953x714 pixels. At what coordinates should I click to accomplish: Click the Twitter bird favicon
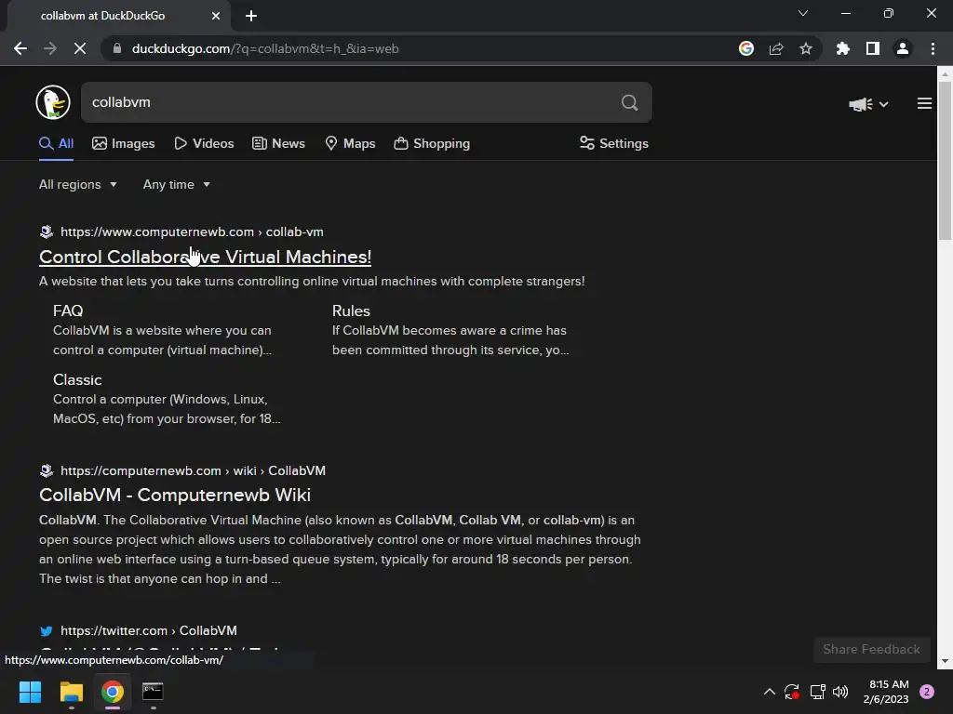click(47, 631)
